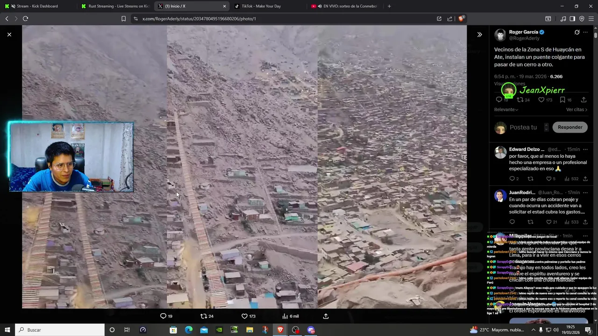Open Brave Shields lion icon
598x336 pixels.
[461, 19]
